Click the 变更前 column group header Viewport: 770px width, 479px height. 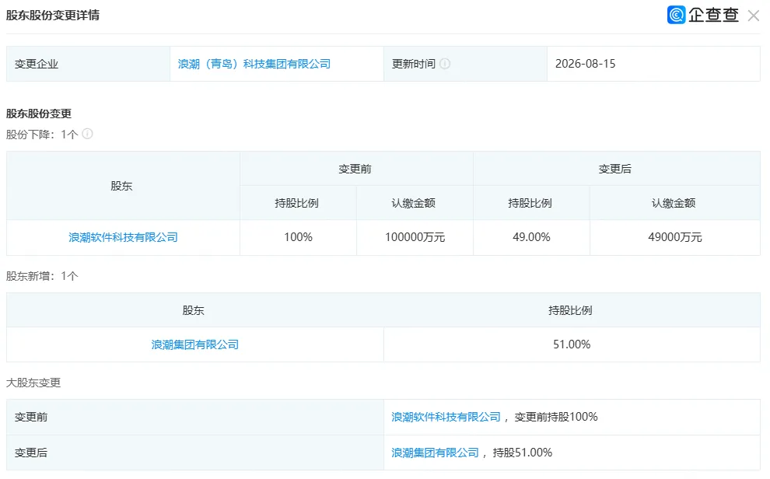355,170
